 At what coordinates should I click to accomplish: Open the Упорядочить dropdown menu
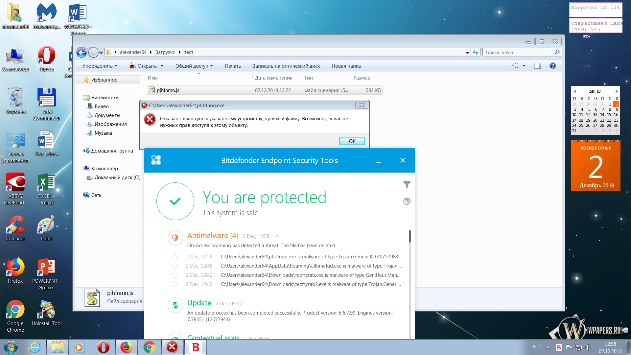coord(100,66)
